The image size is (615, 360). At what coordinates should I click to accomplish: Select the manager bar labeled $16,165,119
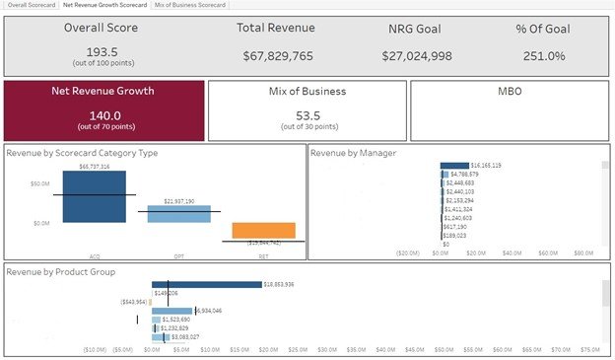454,166
